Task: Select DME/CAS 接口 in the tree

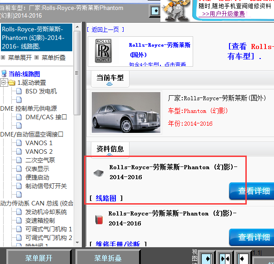Action: pyautogui.click(x=46, y=117)
